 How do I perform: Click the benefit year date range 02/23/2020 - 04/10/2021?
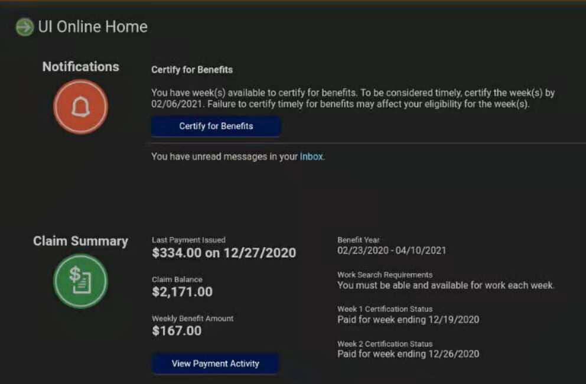[x=392, y=250]
